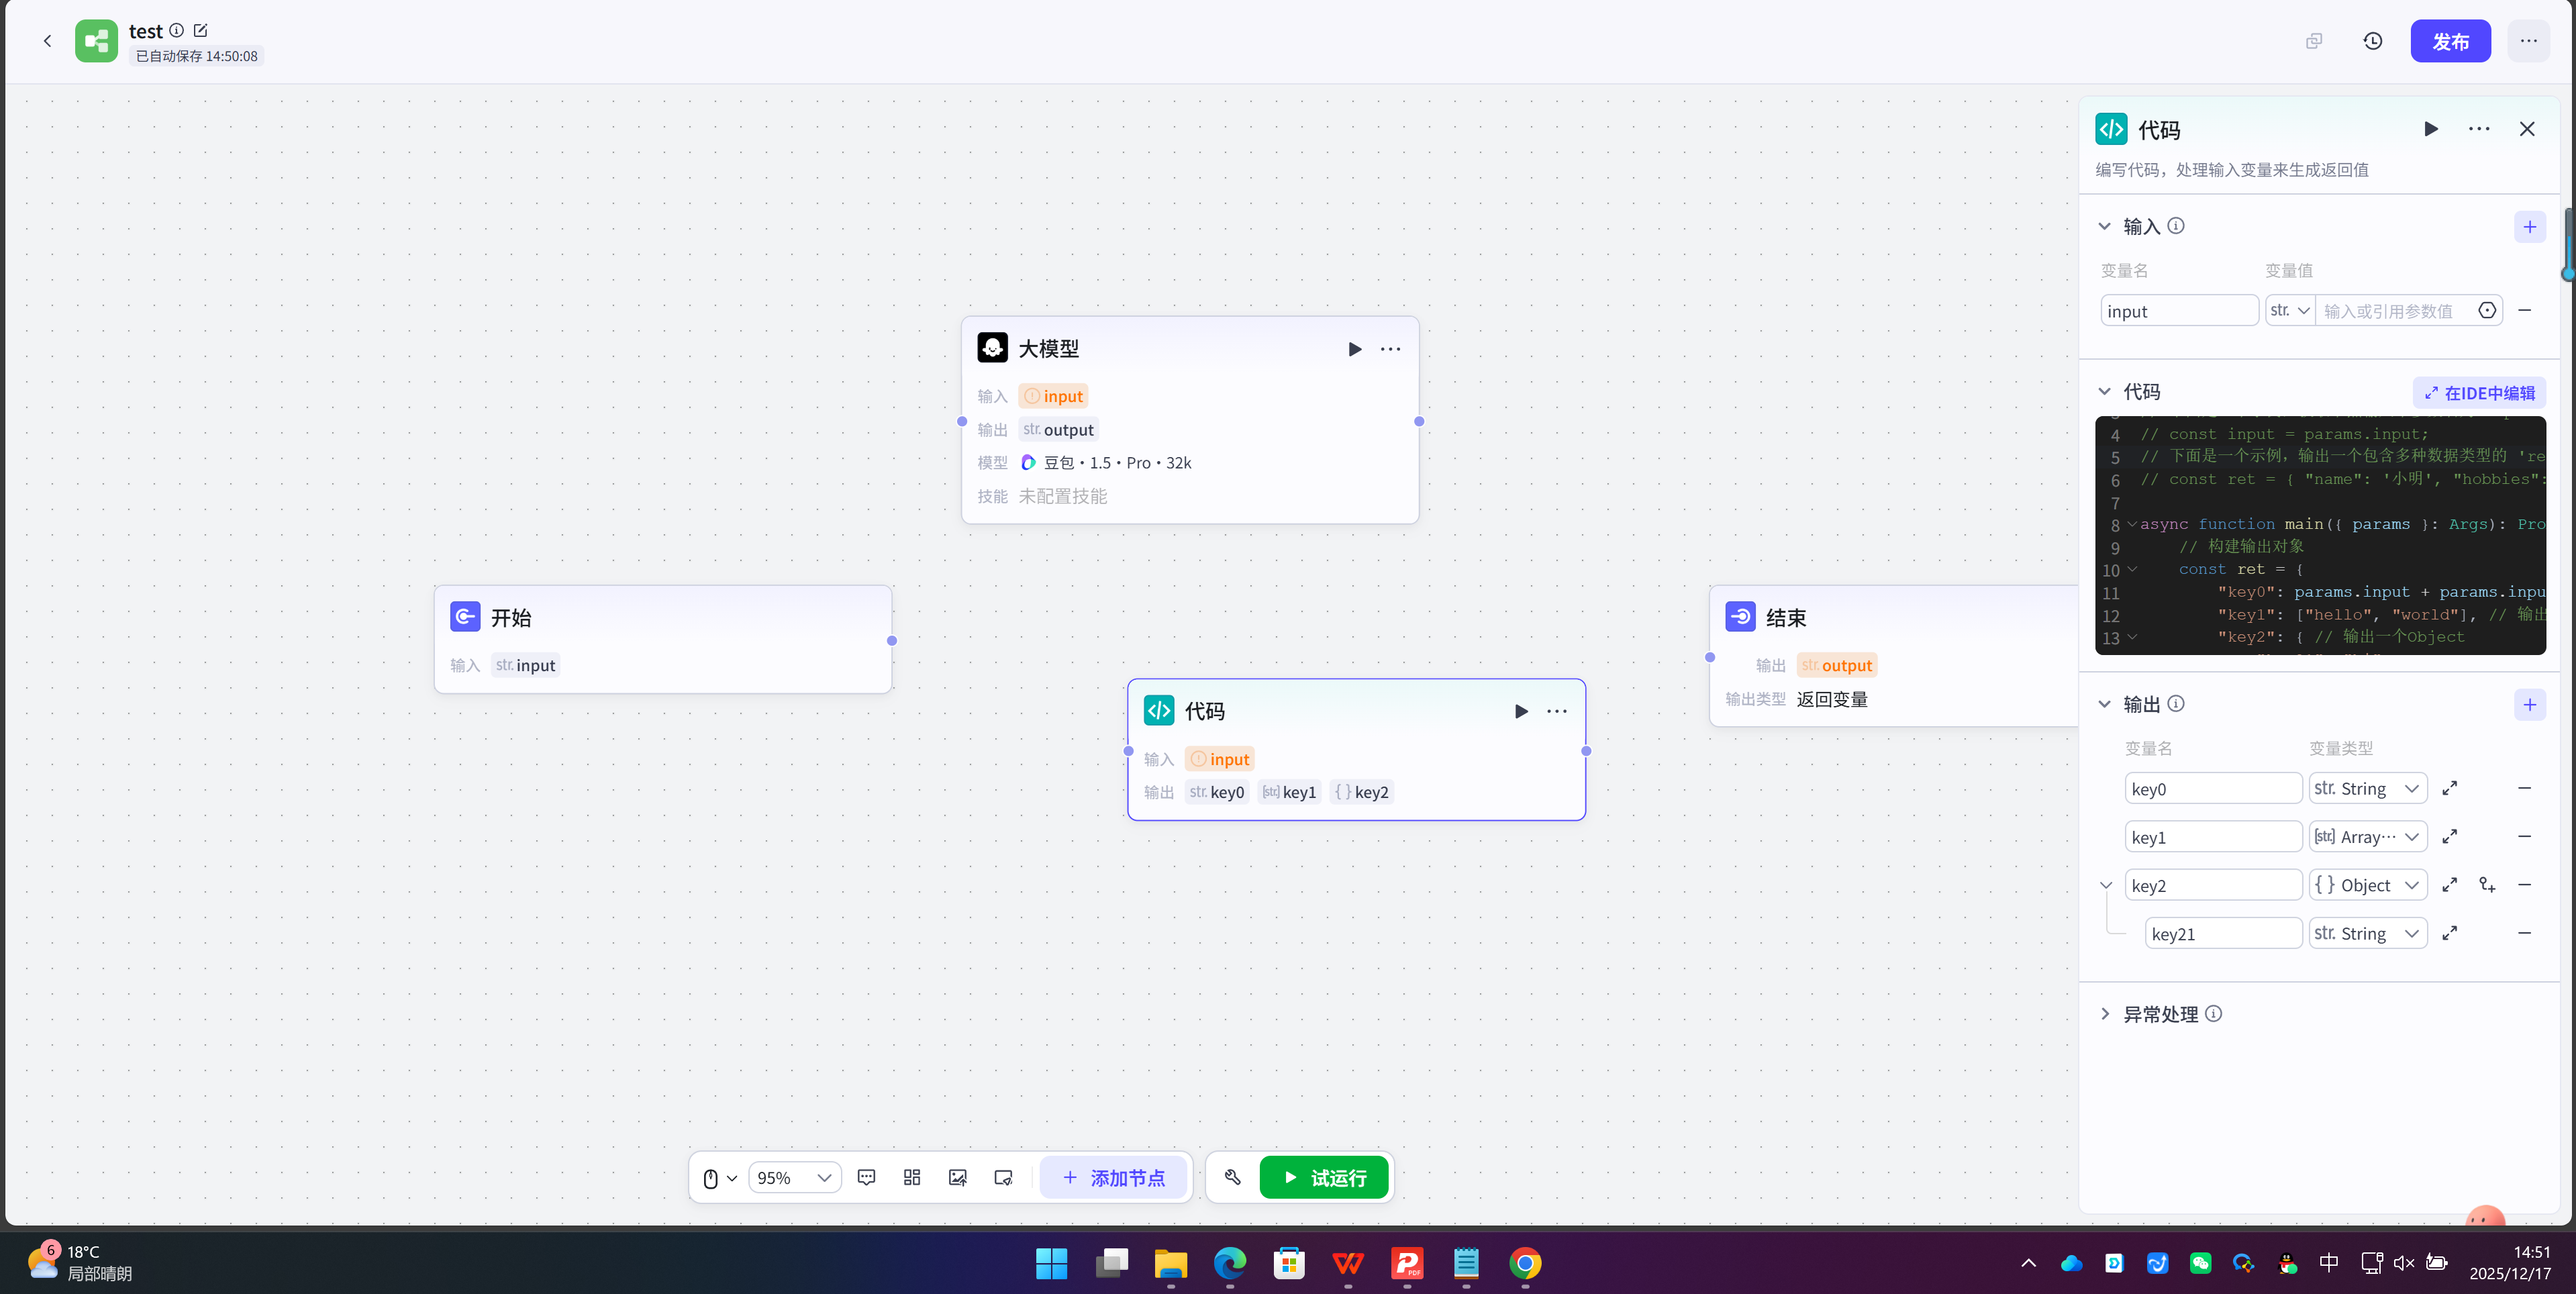Collapse the key2 child fields tree arrow
Screen dimensions: 2576x1294
click(x=2105, y=885)
